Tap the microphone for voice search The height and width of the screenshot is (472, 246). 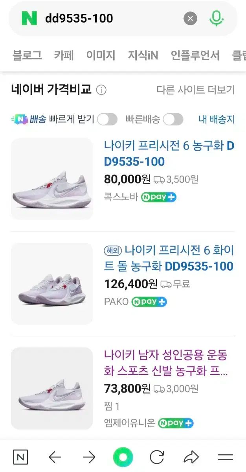point(215,17)
